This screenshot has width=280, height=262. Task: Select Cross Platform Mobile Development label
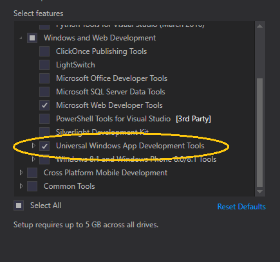(106, 173)
